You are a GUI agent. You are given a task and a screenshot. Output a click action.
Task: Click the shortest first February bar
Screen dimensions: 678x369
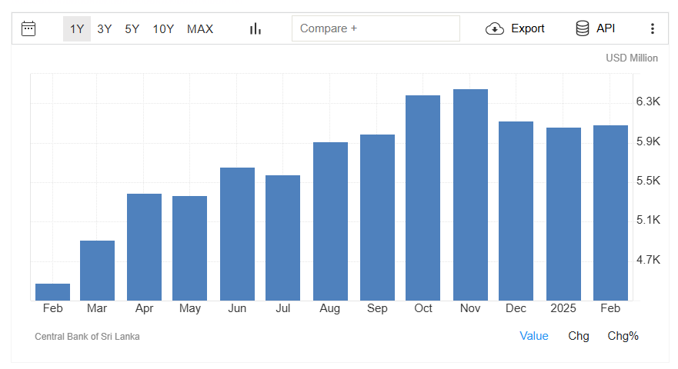coord(52,292)
